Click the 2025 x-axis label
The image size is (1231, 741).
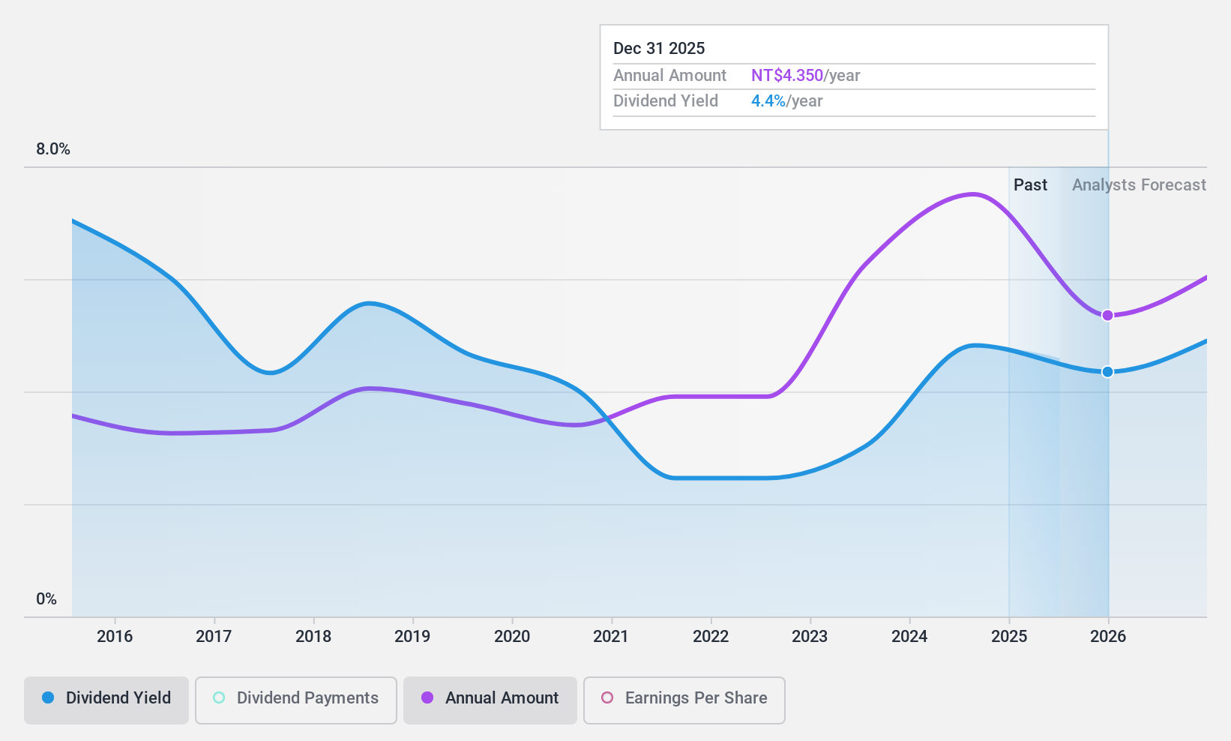1009,636
